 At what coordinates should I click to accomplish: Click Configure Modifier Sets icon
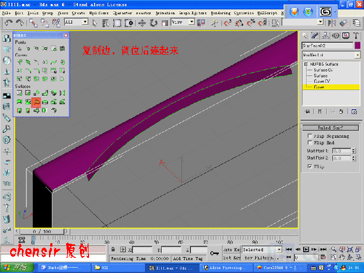(354, 111)
